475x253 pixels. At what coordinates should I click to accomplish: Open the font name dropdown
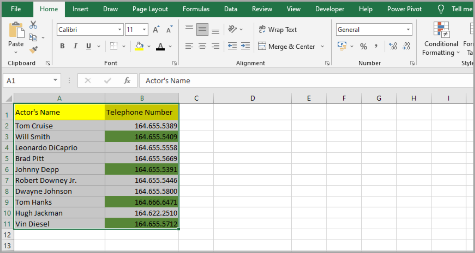click(x=120, y=29)
